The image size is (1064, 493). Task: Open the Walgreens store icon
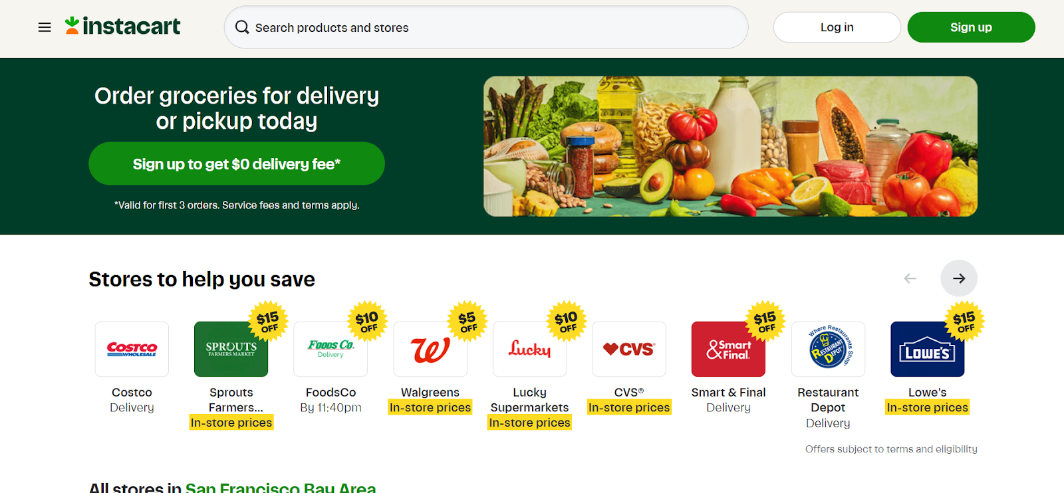(430, 349)
